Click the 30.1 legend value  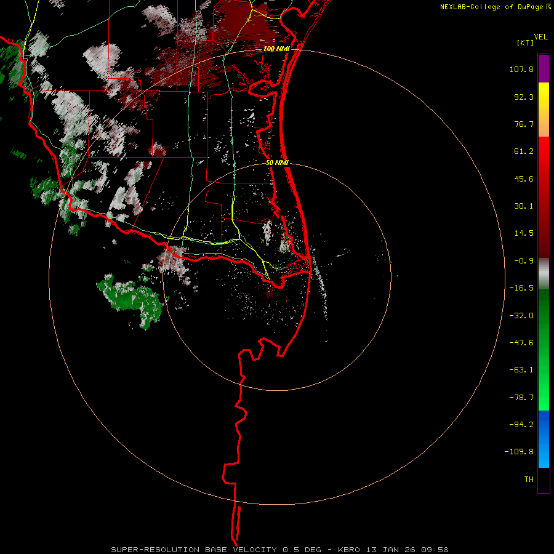524,206
